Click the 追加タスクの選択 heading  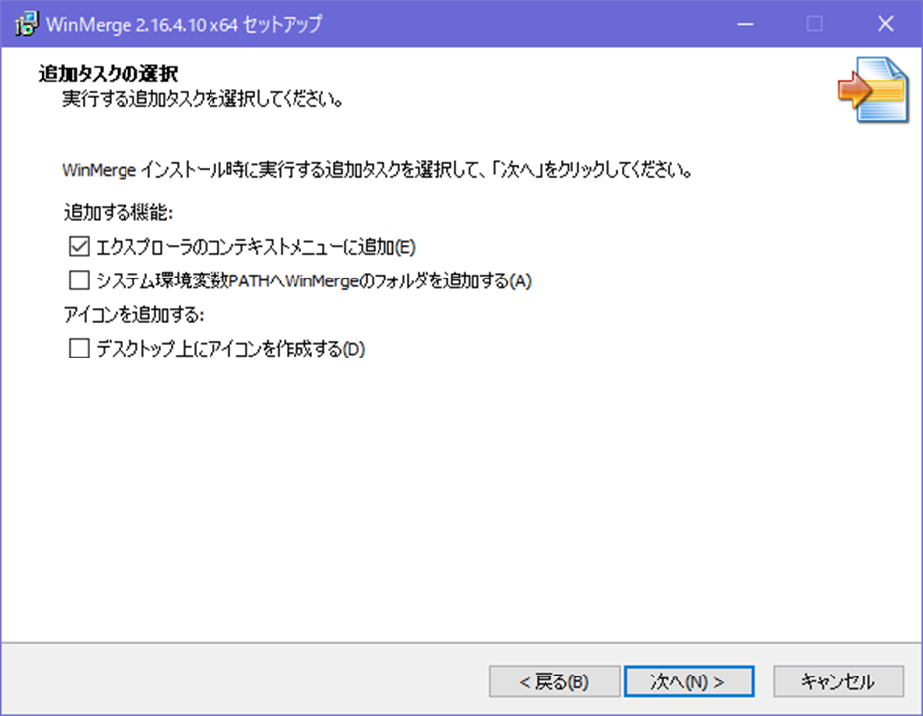(109, 73)
